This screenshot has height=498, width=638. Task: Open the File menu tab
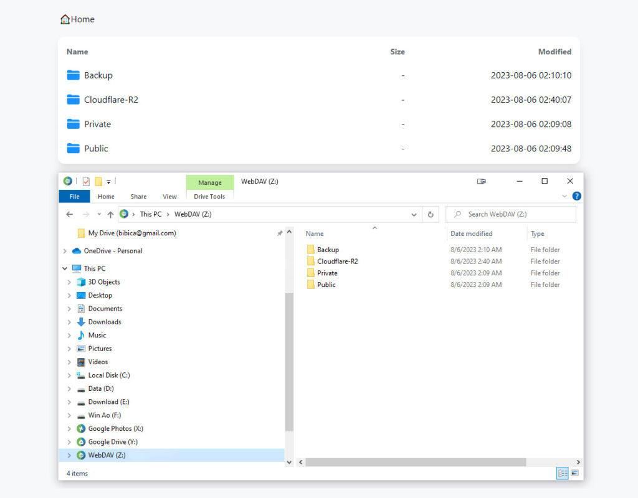coord(74,197)
